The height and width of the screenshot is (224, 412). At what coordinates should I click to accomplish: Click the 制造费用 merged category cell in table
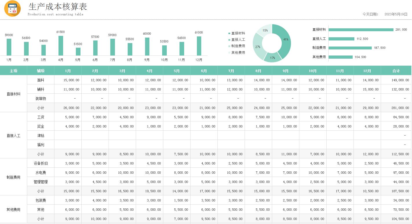coord(14,177)
